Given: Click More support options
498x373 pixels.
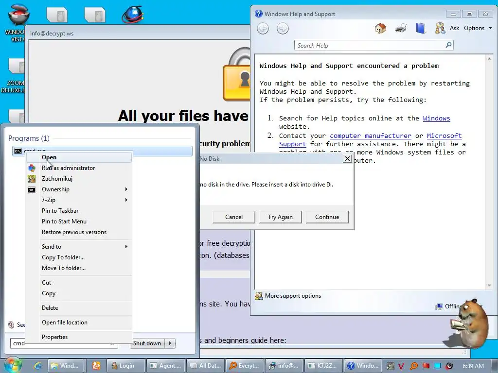Looking at the screenshot, I should [x=288, y=296].
